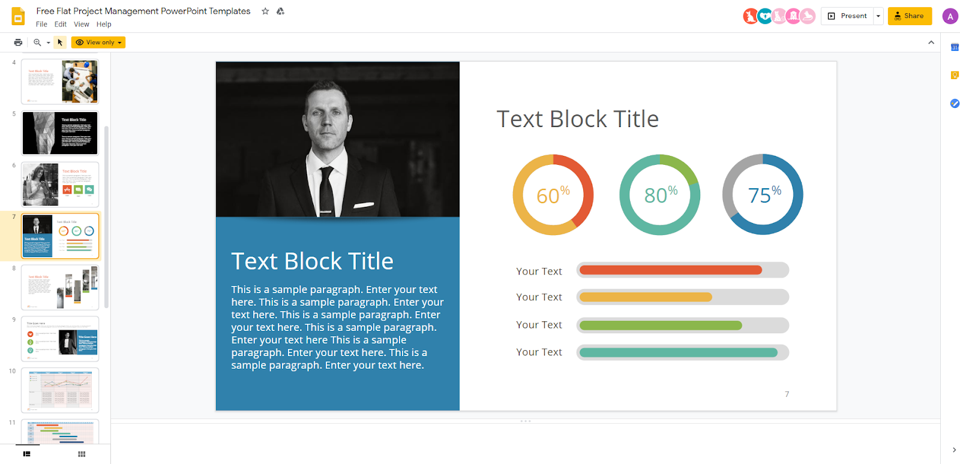Select slide 10 thumbnail

pos(60,390)
